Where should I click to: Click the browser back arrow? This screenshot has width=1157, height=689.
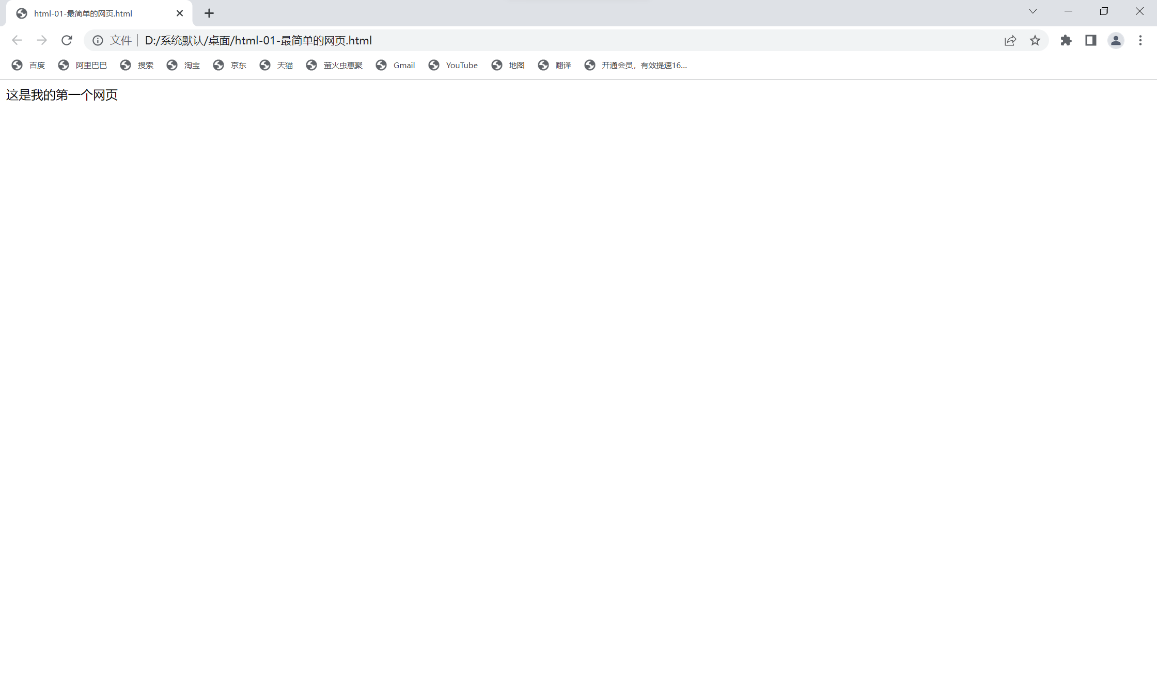pyautogui.click(x=17, y=40)
